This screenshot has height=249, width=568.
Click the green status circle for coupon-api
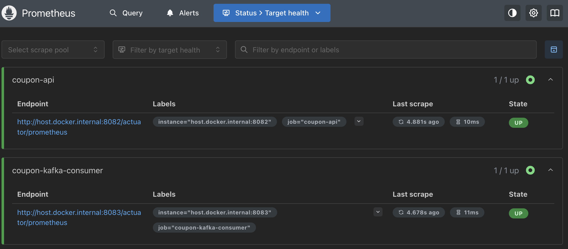[530, 80]
